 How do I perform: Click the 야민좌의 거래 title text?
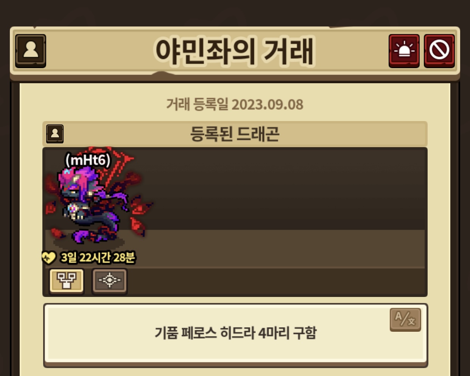[235, 51]
